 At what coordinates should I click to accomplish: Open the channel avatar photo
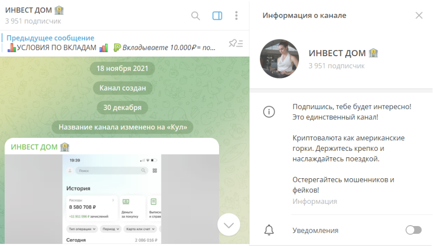point(280,58)
